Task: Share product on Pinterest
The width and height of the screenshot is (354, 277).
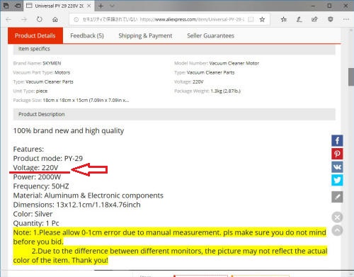Action: click(x=337, y=154)
